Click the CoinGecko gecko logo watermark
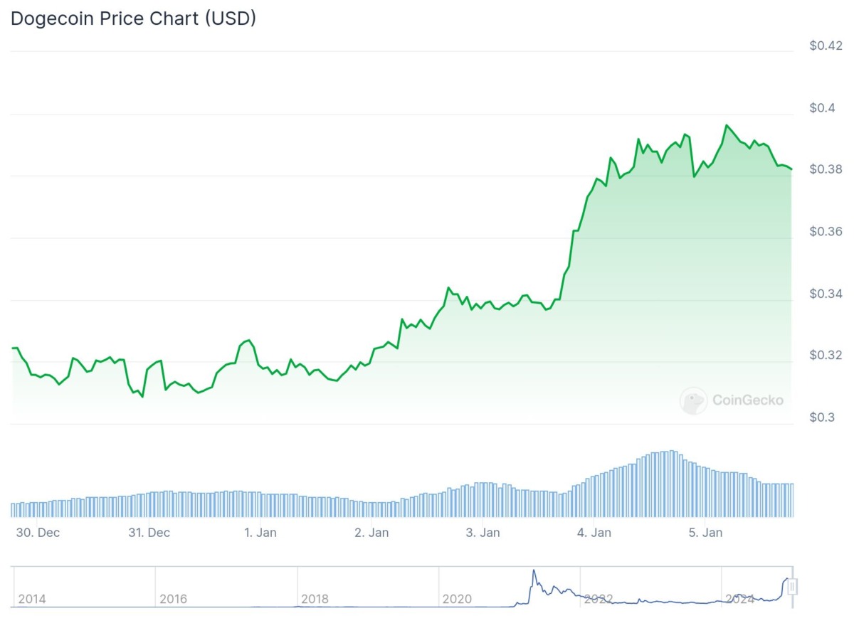Screen dimensions: 854x623 click(692, 400)
